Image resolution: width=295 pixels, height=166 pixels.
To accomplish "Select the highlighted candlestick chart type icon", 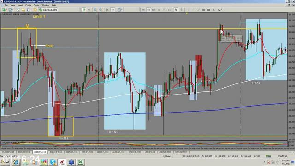I will (x=84, y=10).
